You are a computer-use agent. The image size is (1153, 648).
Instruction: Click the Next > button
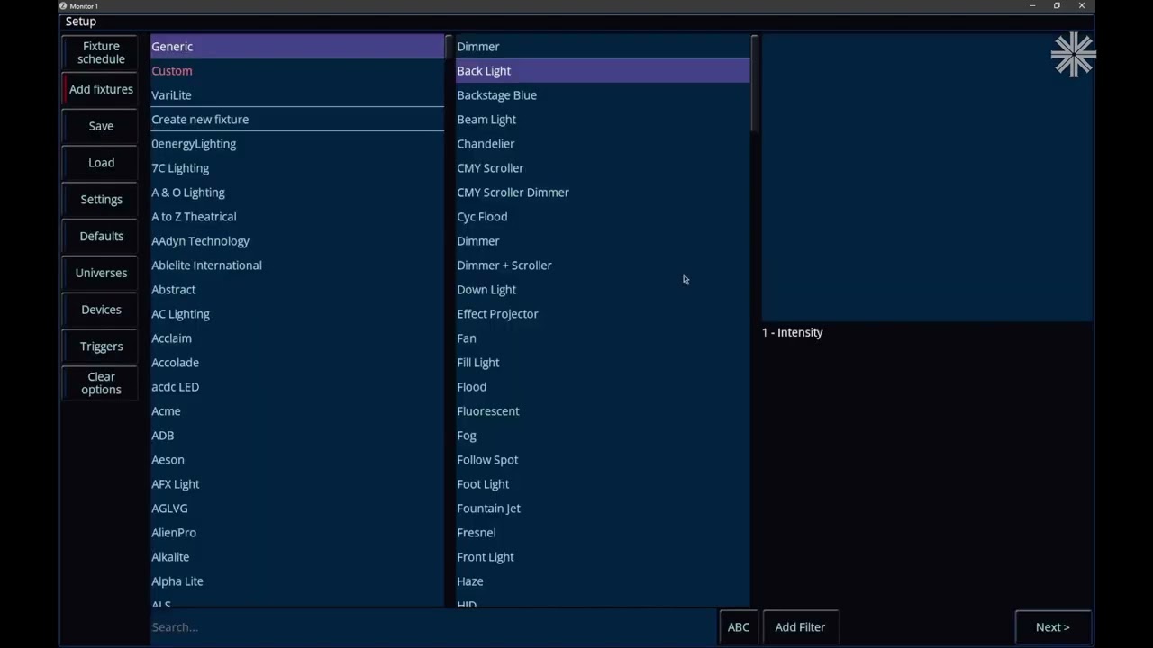[x=1053, y=627]
